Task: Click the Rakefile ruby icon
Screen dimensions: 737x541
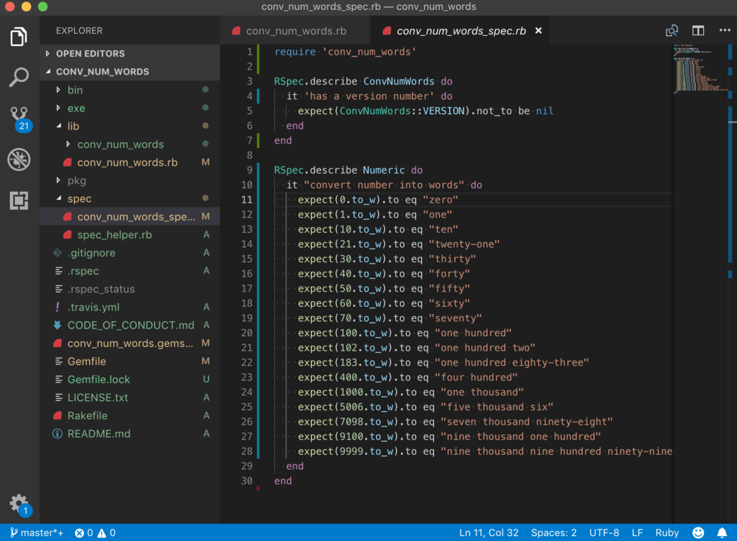Action: (58, 416)
